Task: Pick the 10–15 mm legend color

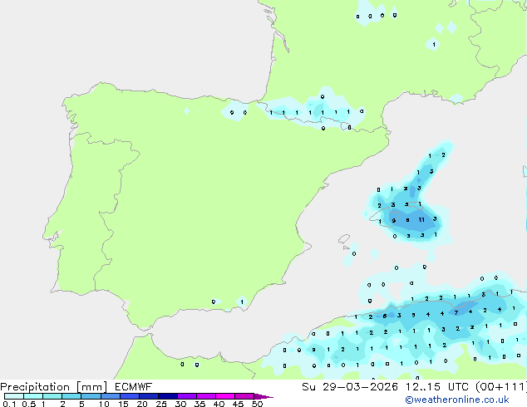Action: click(x=111, y=396)
